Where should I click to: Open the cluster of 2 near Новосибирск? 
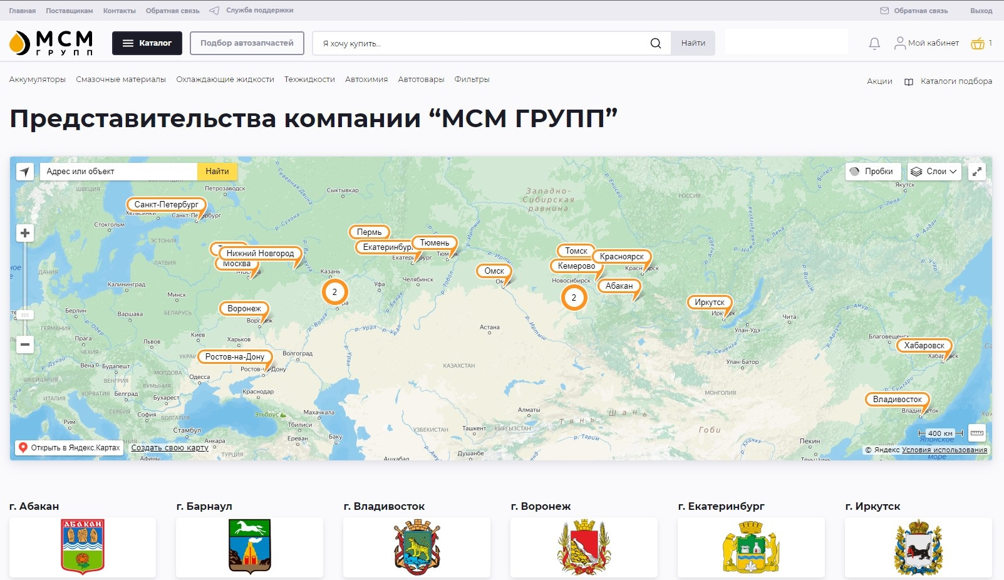pos(574,298)
